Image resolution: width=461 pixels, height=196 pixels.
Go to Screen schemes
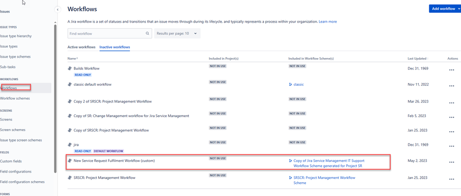click(12, 130)
